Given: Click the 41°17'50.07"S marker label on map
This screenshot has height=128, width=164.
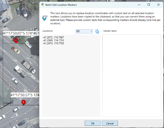Looking at the screenshot, I should [x=21, y=33].
